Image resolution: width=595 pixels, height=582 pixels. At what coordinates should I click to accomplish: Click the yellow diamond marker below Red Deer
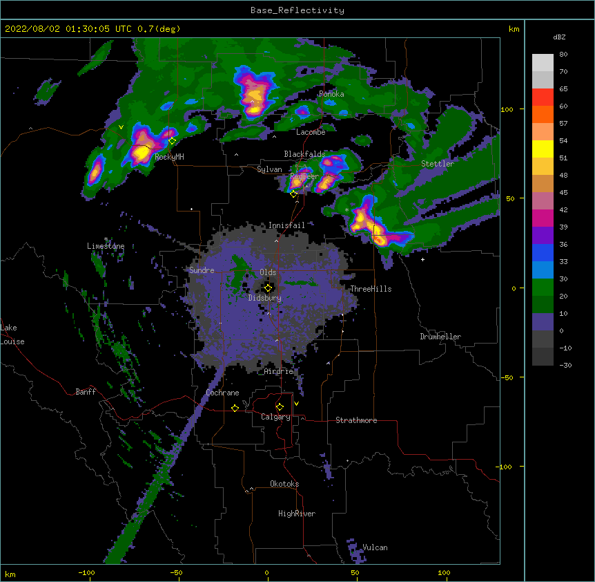[293, 194]
